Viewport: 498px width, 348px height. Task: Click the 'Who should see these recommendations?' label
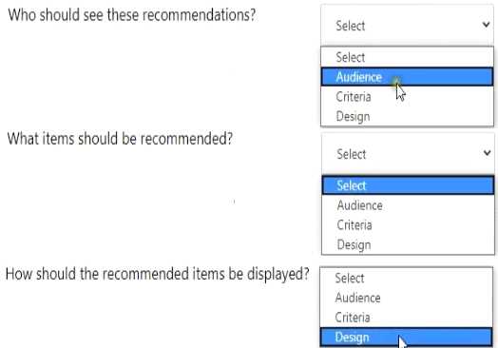pos(132,15)
